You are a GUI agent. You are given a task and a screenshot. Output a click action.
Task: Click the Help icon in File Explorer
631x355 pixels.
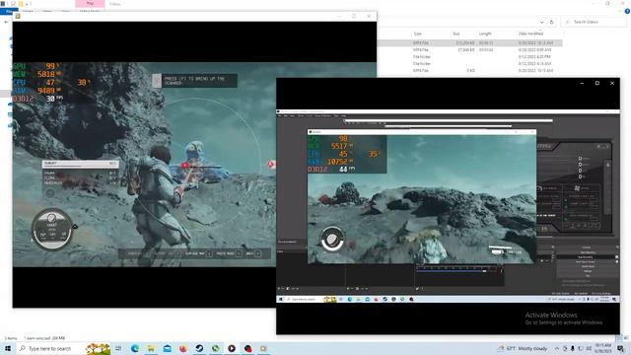click(627, 11)
